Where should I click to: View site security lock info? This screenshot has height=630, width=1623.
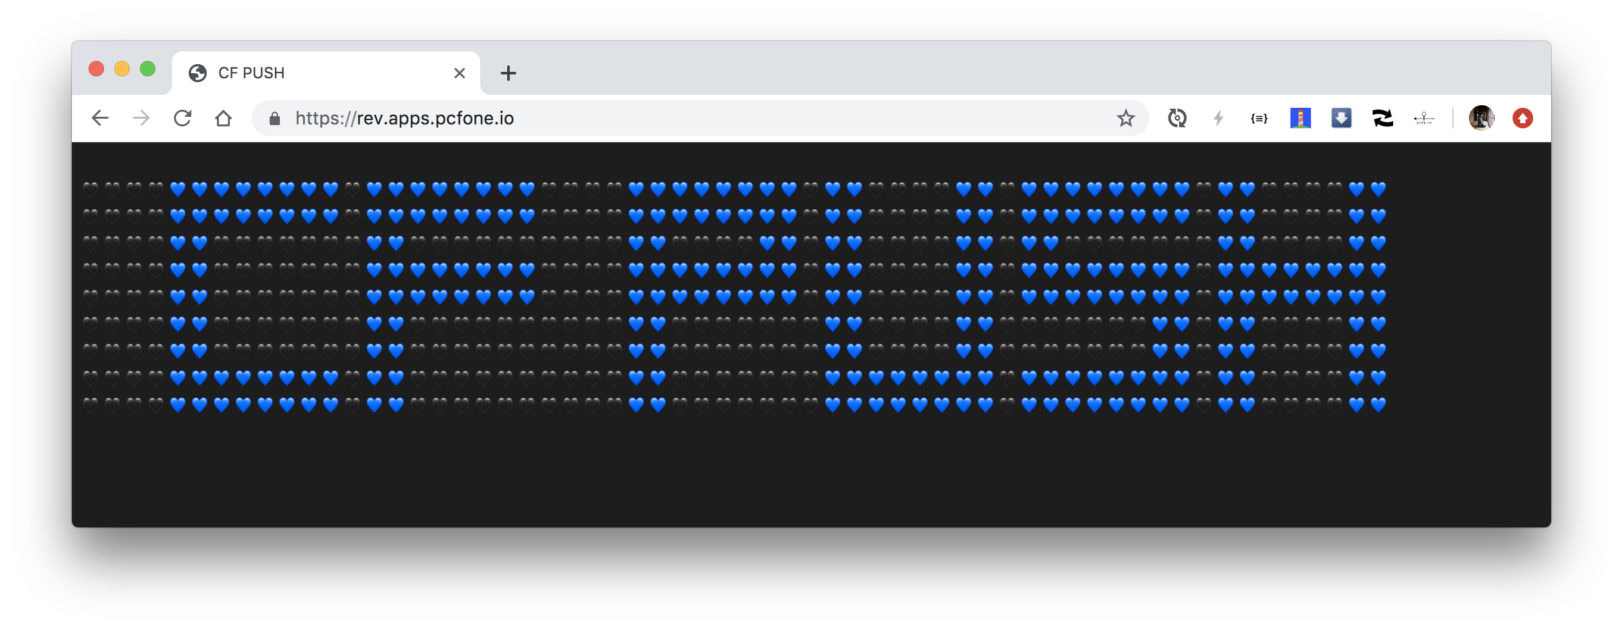click(x=275, y=118)
